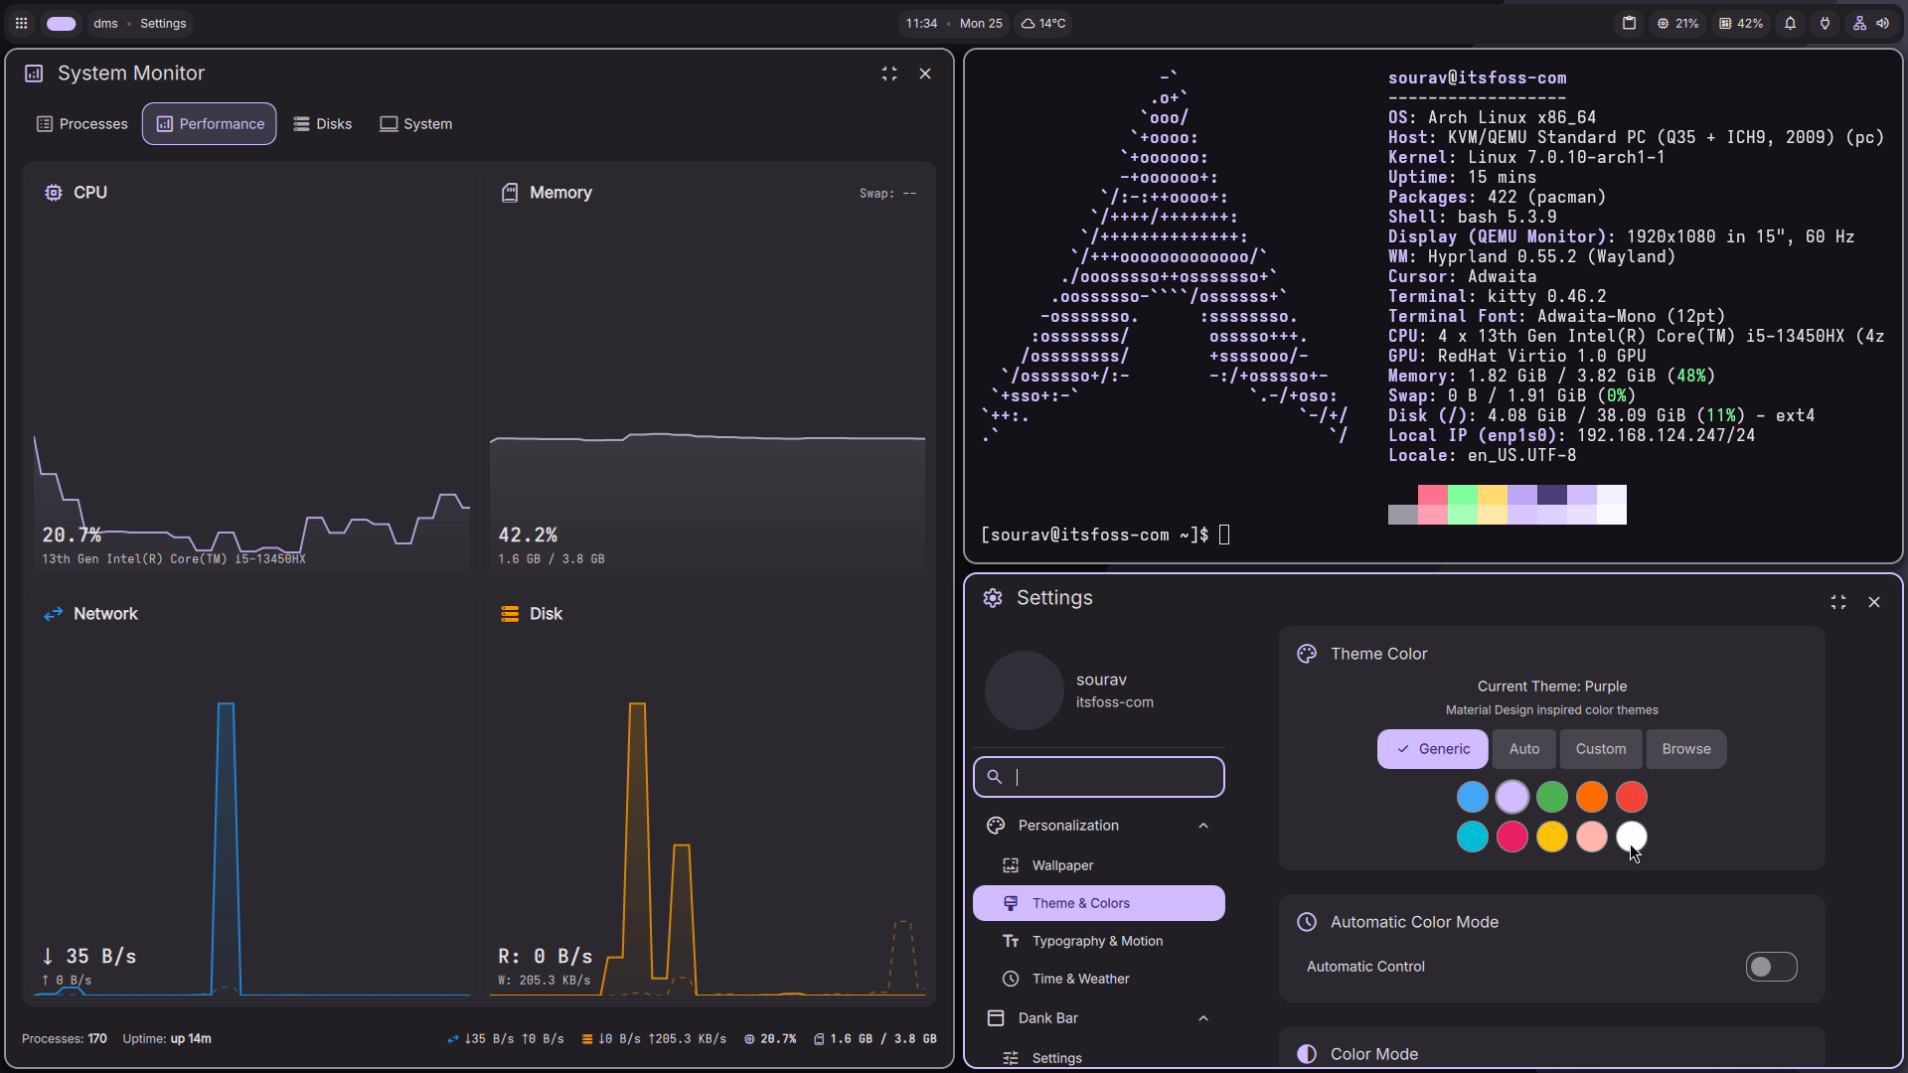The image size is (1908, 1073).
Task: Click the network speed indicator in the System Monitor status bar
Action: (506, 1039)
